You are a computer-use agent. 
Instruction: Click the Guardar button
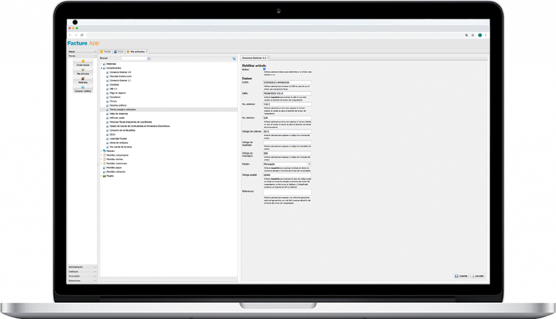461,276
